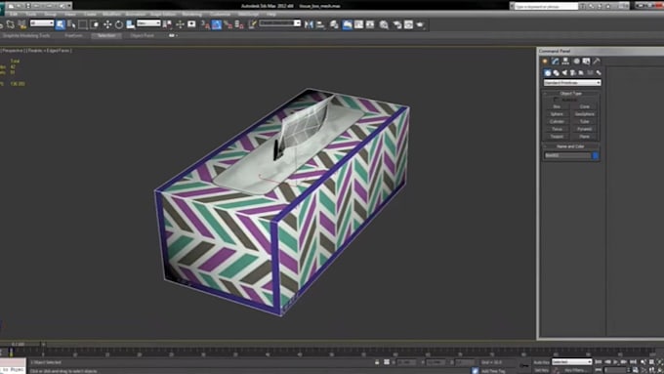Open the ribbon minimize options dropdown
Screen dimensions: 664x374
coord(173,35)
